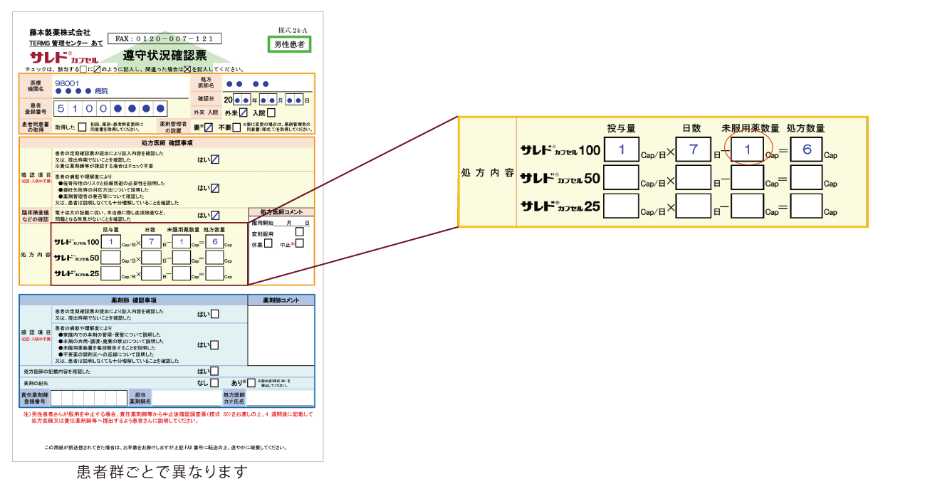The height and width of the screenshot is (484, 925).
Task: Click the 責任薬剤師登録番号 digit boxes
Action: [88, 398]
